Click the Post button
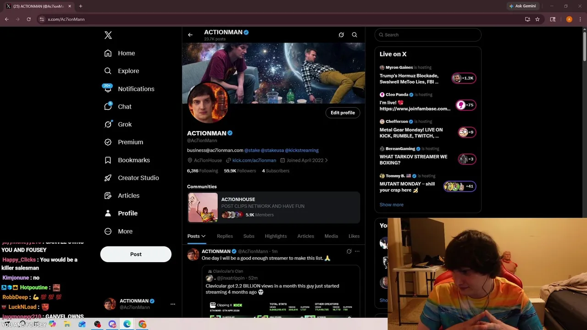Image resolution: width=587 pixels, height=330 pixels. tap(136, 254)
